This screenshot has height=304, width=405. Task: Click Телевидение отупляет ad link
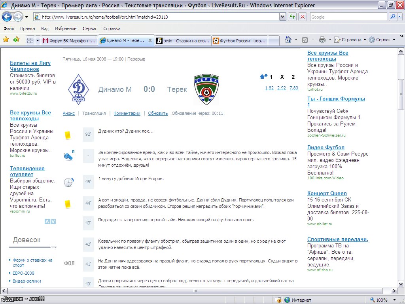(x=27, y=171)
